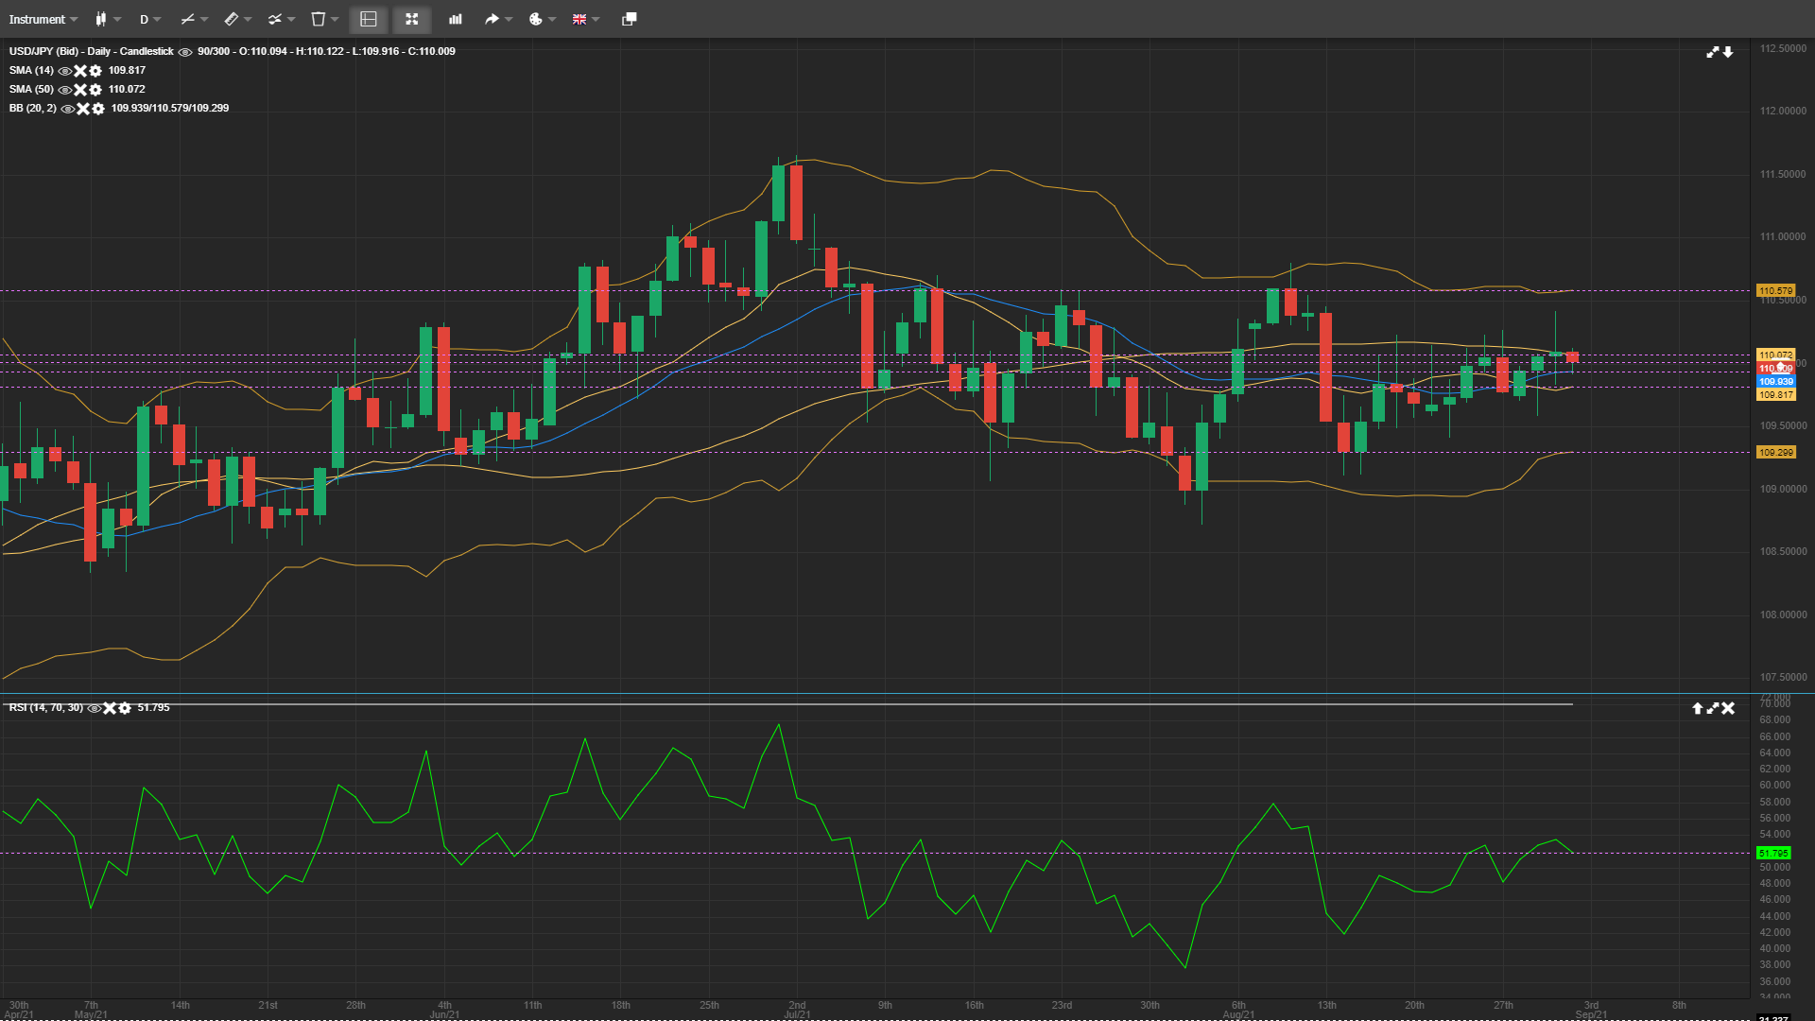
Task: Click the SMA (14) label
Action: (x=31, y=70)
